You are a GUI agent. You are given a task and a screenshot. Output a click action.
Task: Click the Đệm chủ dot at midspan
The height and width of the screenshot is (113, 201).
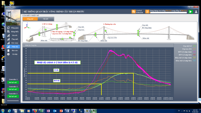click(x=138, y=35)
